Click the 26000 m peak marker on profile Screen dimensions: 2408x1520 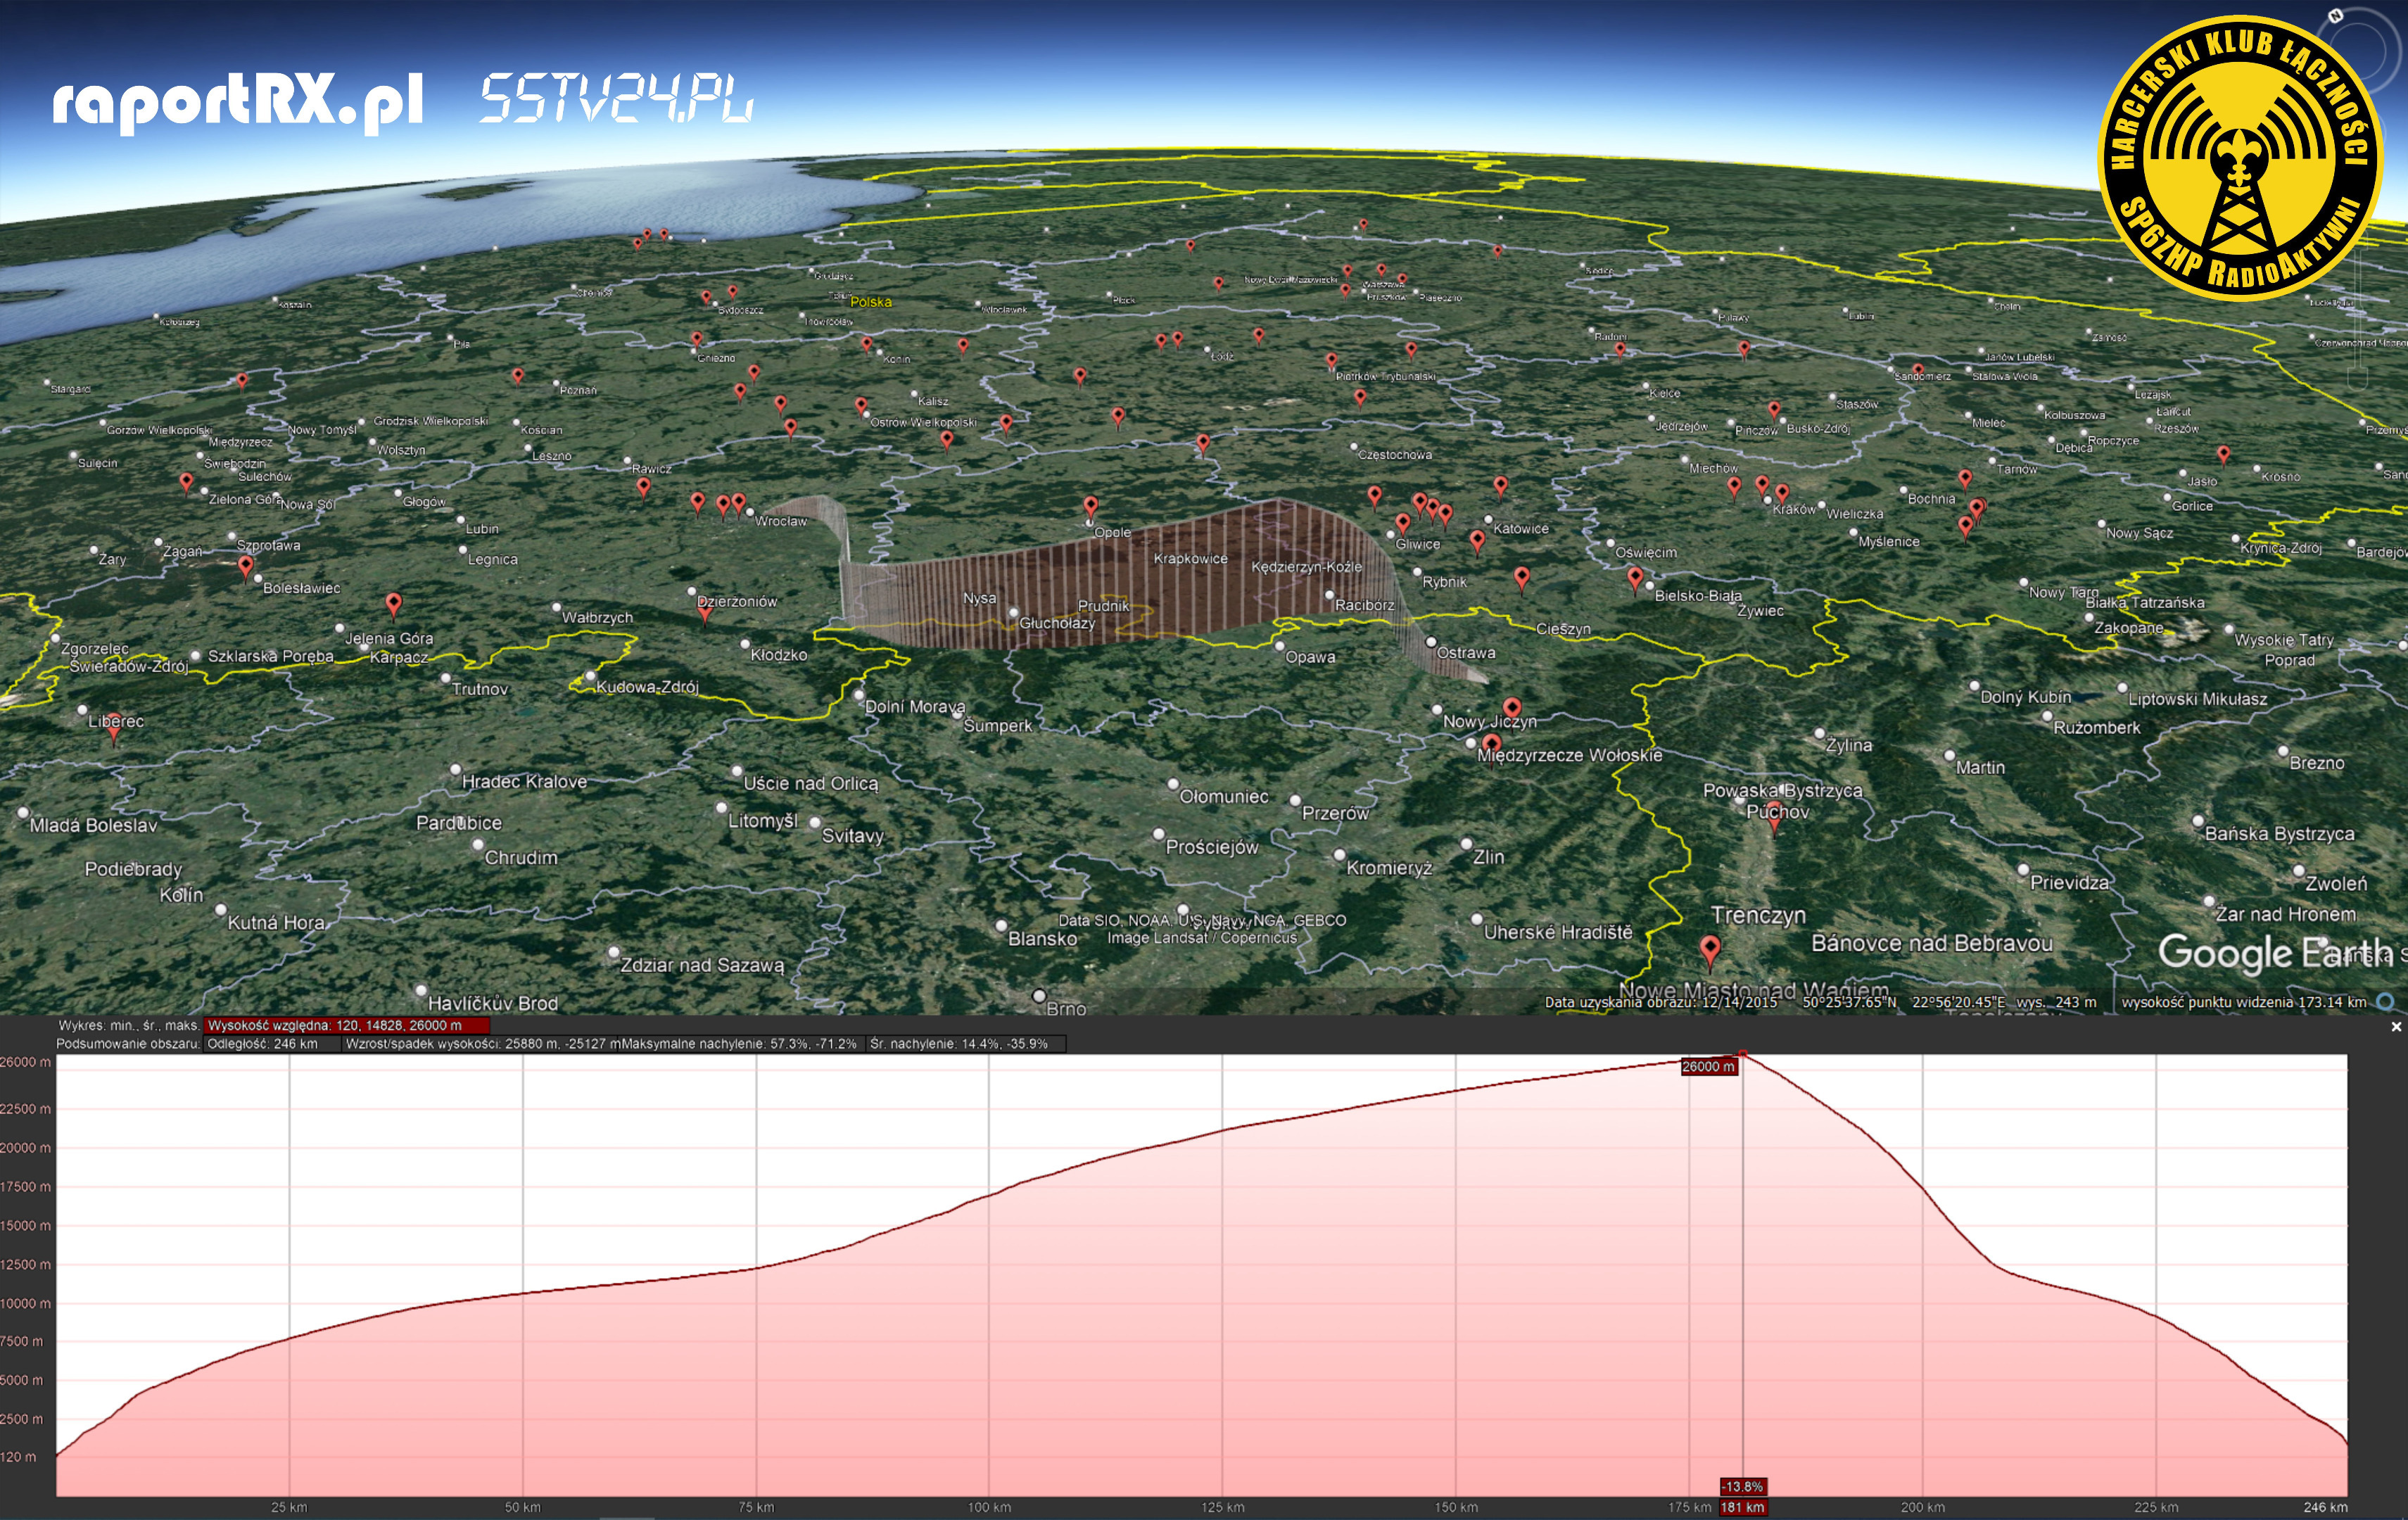(1708, 1066)
